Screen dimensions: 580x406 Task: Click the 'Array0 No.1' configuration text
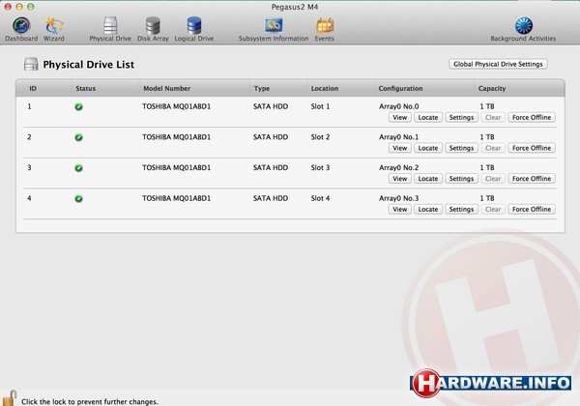click(398, 137)
